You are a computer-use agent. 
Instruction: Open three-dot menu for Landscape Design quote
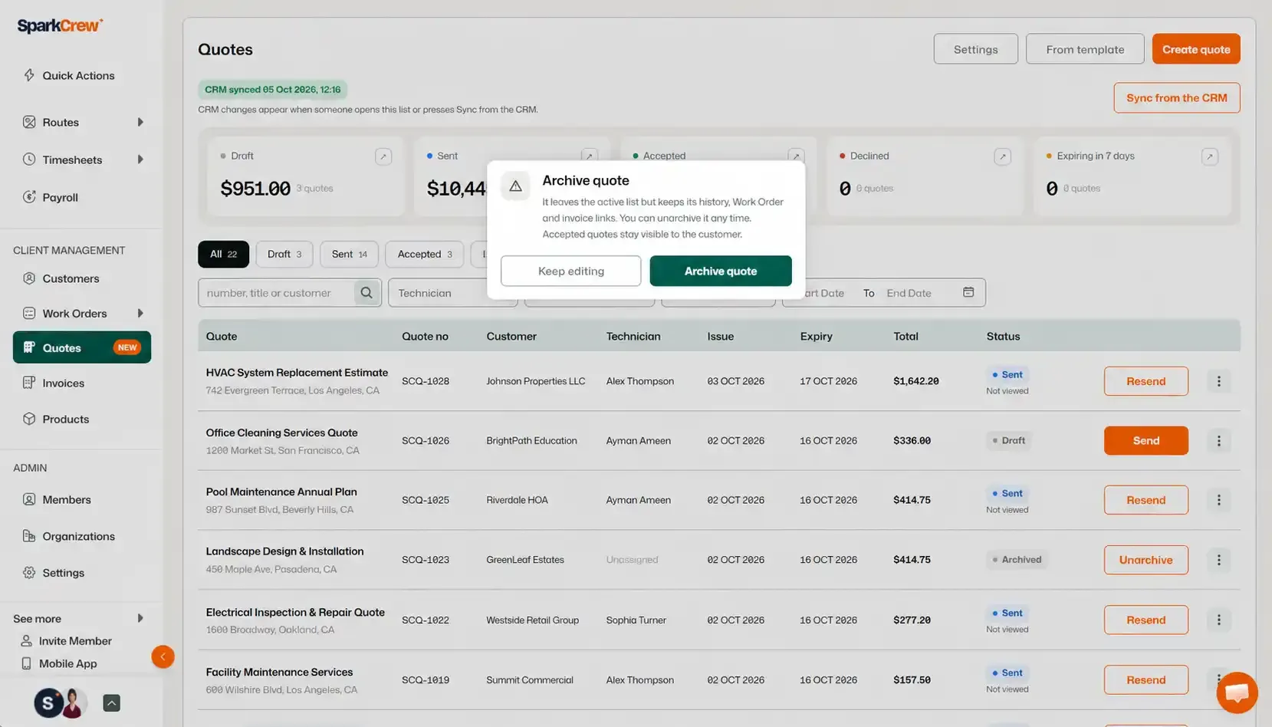1218,560
